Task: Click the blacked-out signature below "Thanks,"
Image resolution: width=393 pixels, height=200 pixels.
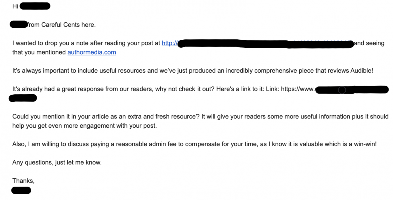Action: pyautogui.click(x=21, y=191)
